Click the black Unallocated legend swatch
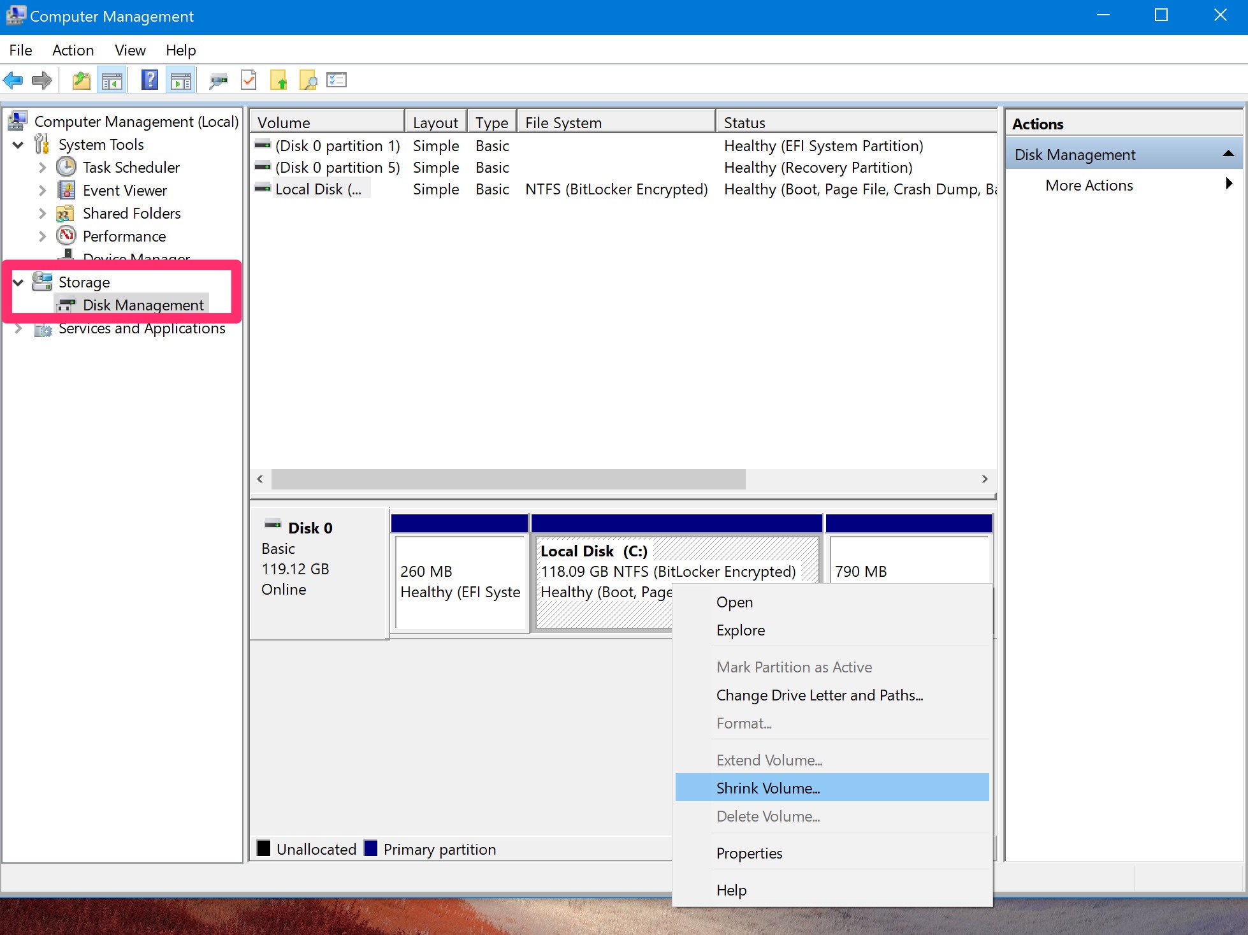1248x935 pixels. [x=263, y=848]
